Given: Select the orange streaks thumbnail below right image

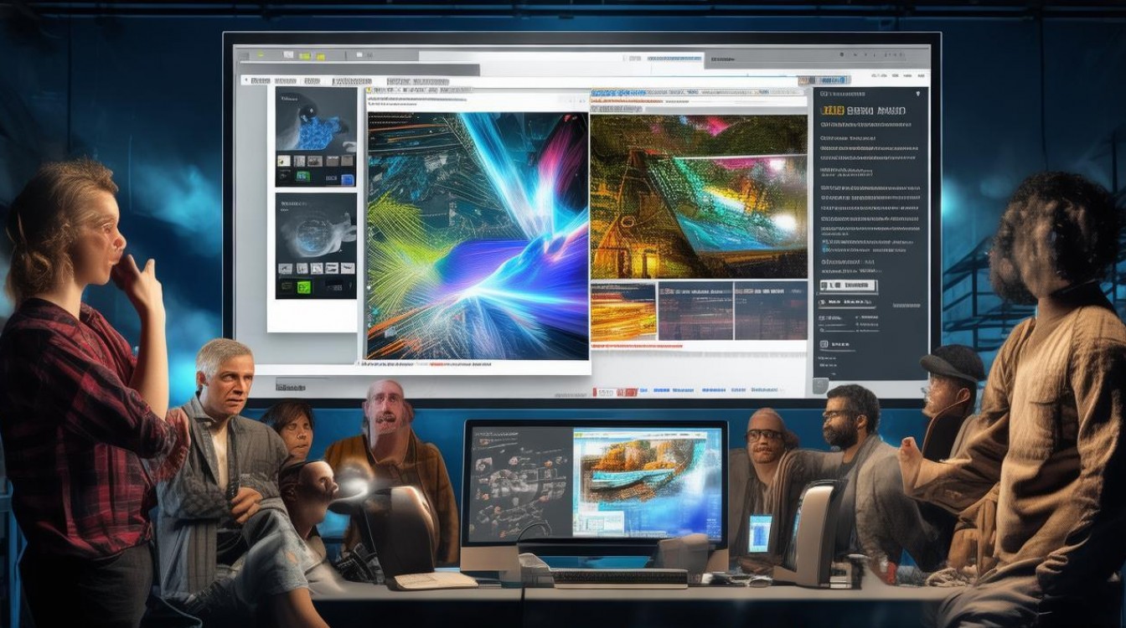Looking at the screenshot, I should [x=622, y=311].
